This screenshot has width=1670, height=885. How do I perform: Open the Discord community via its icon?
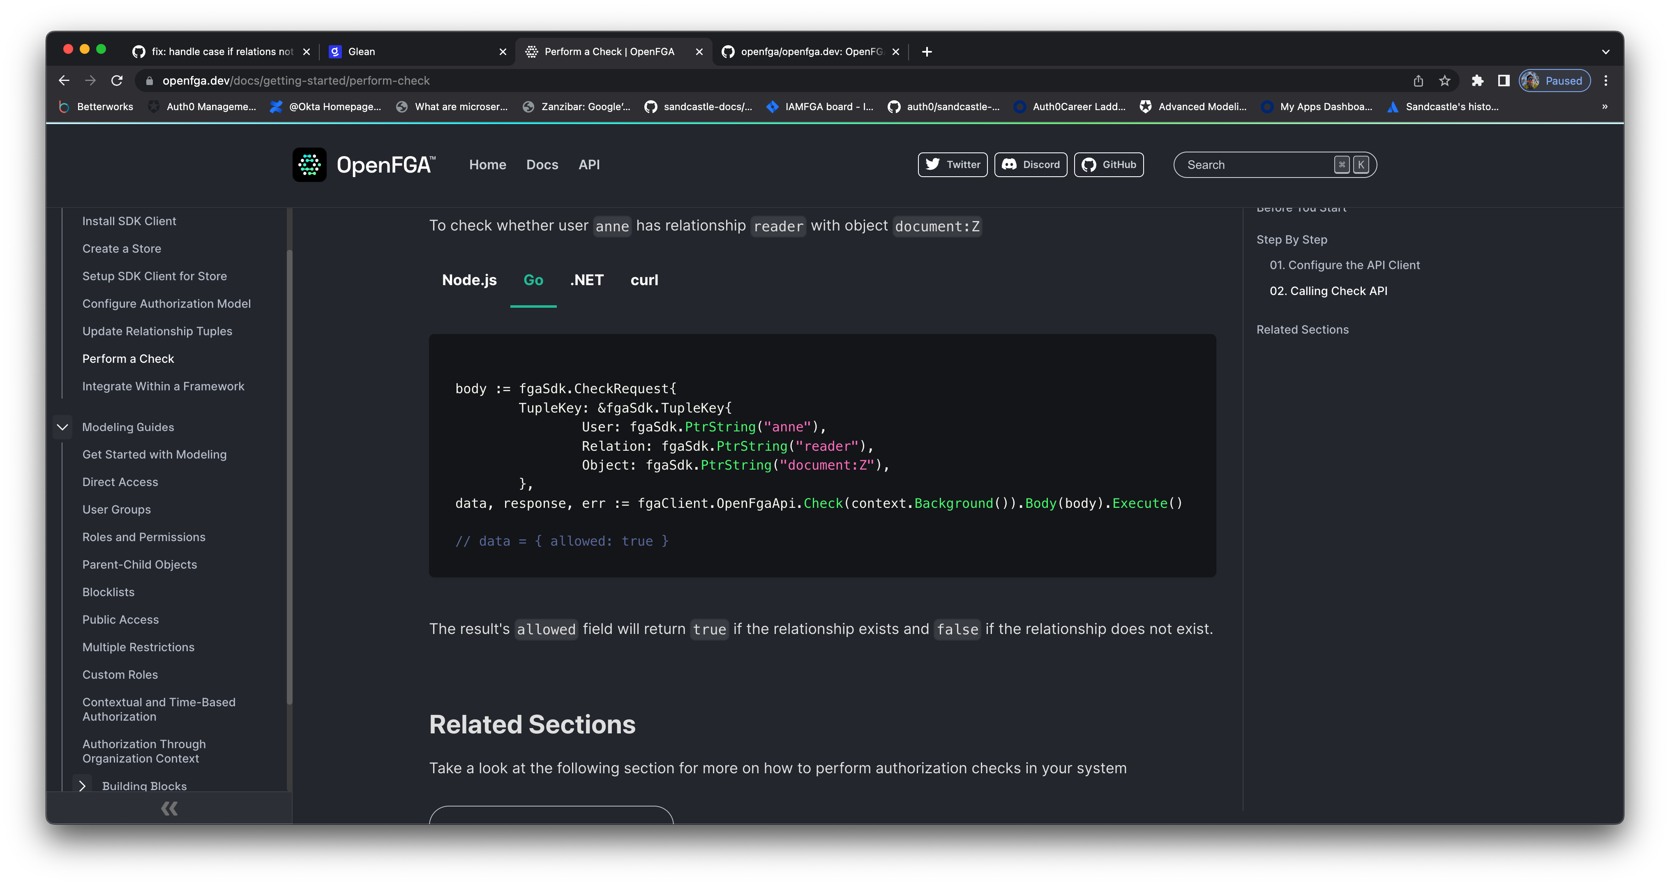tap(1030, 165)
